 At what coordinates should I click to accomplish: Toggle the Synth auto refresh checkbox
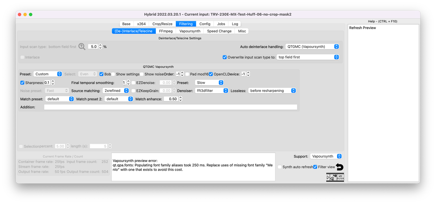[x=280, y=167]
